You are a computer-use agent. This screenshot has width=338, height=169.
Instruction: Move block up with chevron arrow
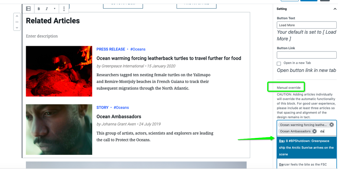(x=17, y=16)
